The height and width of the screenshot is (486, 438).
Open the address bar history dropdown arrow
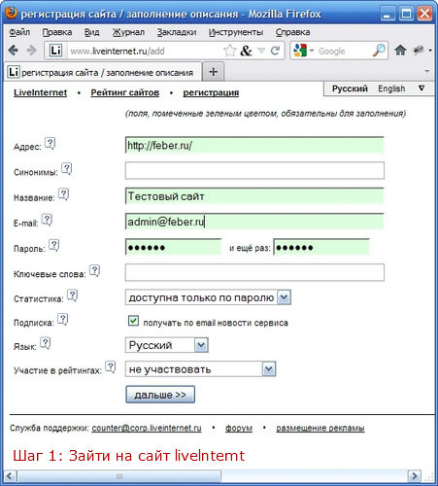[x=261, y=51]
